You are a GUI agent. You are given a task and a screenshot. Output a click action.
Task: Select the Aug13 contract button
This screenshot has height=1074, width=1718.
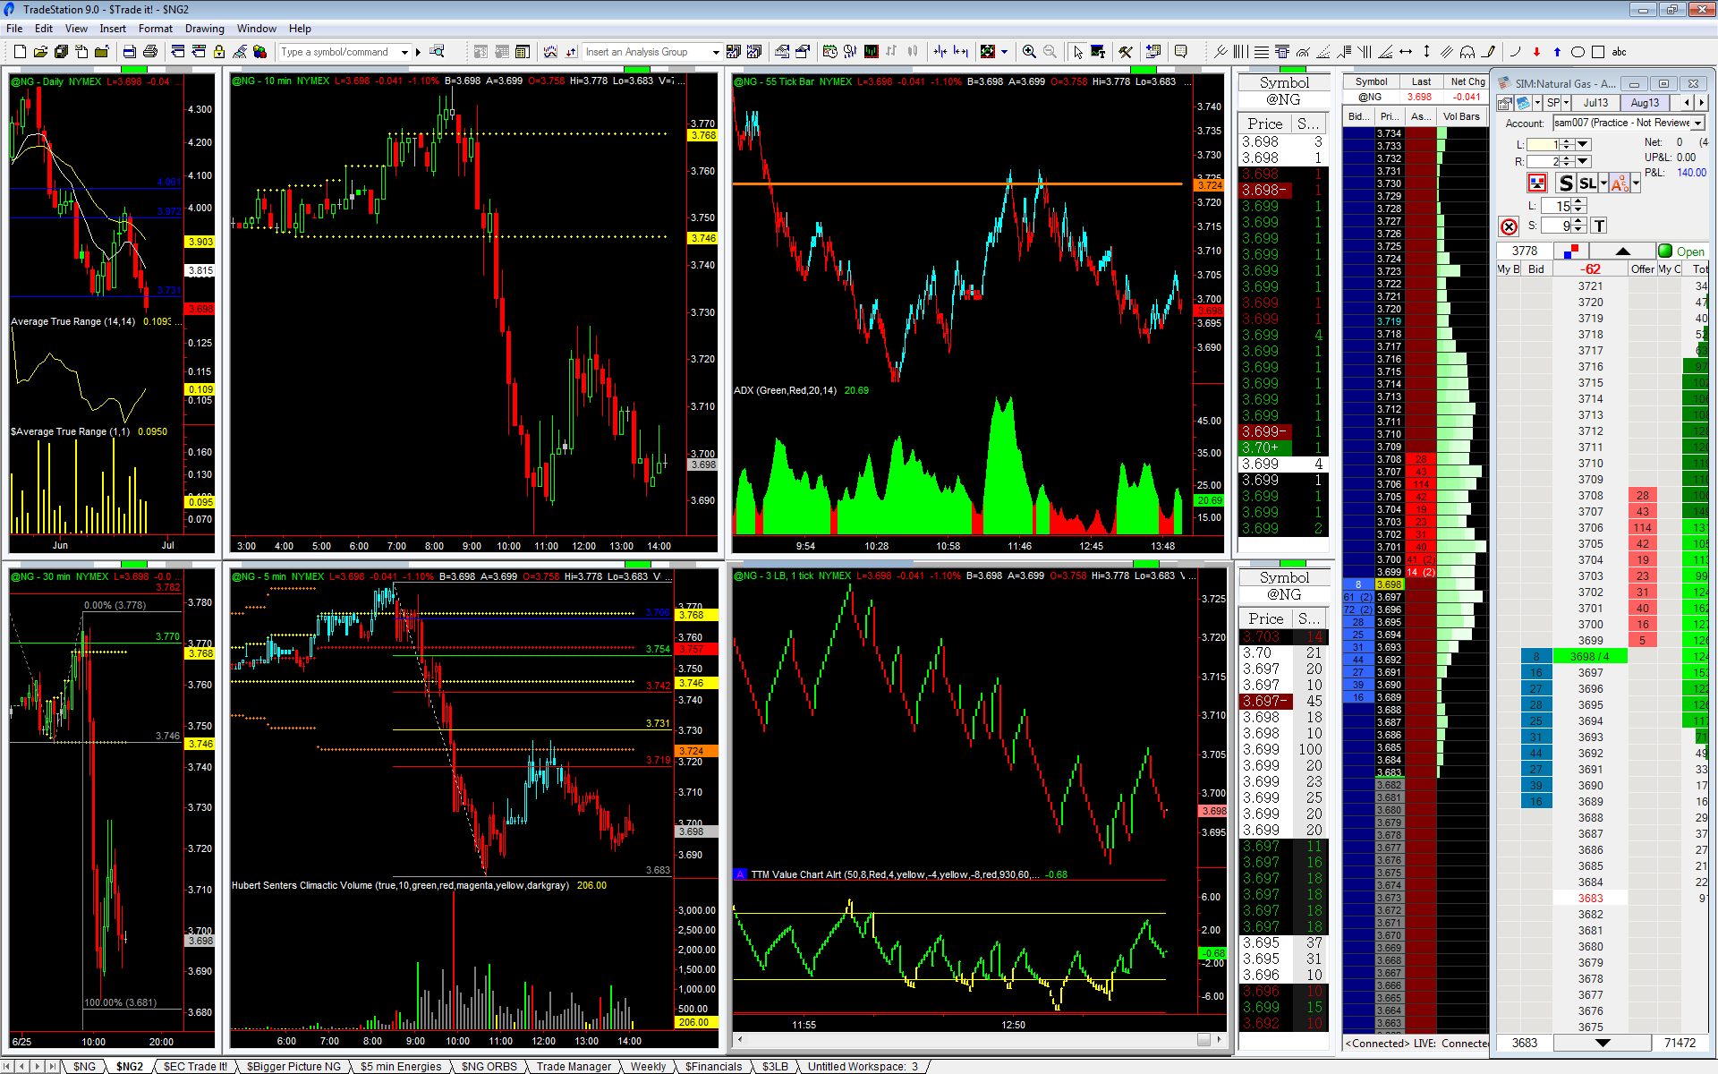tap(1645, 103)
